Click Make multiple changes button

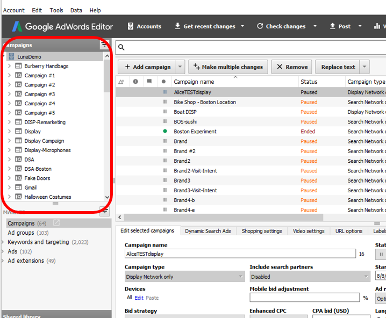pyautogui.click(x=228, y=67)
